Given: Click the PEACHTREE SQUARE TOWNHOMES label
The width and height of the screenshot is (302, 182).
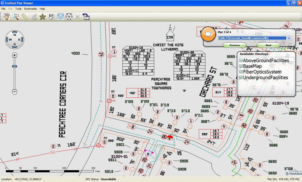Looking at the screenshot, I should point(161,84).
